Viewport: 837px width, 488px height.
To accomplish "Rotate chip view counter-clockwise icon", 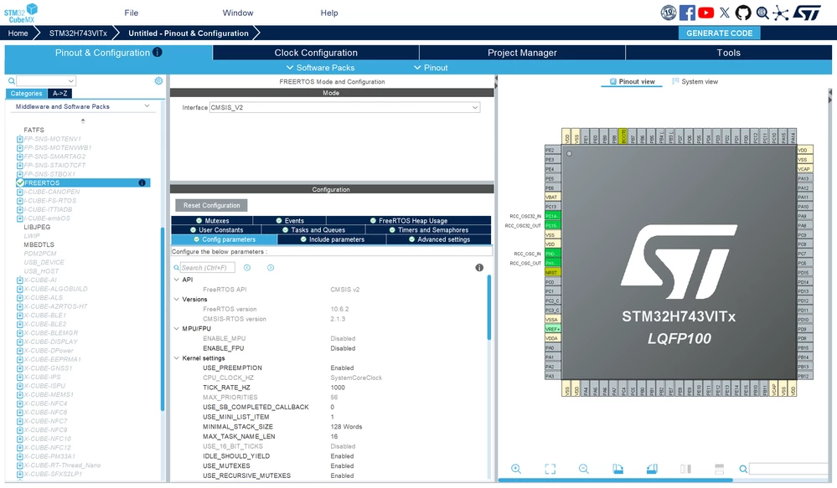I will point(652,469).
